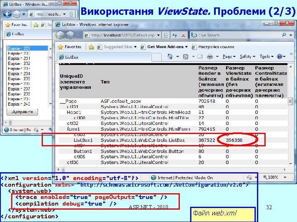Click list box scroll down arrow
The width and height of the screenshot is (297, 222).
coord(50,104)
